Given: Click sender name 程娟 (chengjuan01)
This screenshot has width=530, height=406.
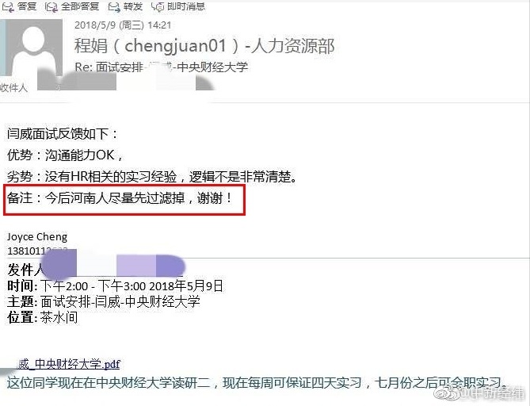Looking at the screenshot, I should pos(204,46).
